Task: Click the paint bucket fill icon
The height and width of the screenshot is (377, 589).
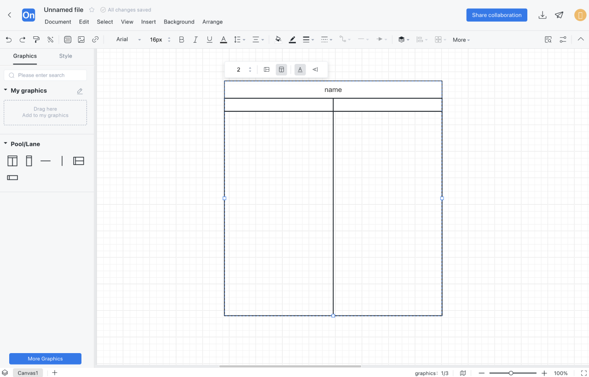Action: tap(278, 40)
